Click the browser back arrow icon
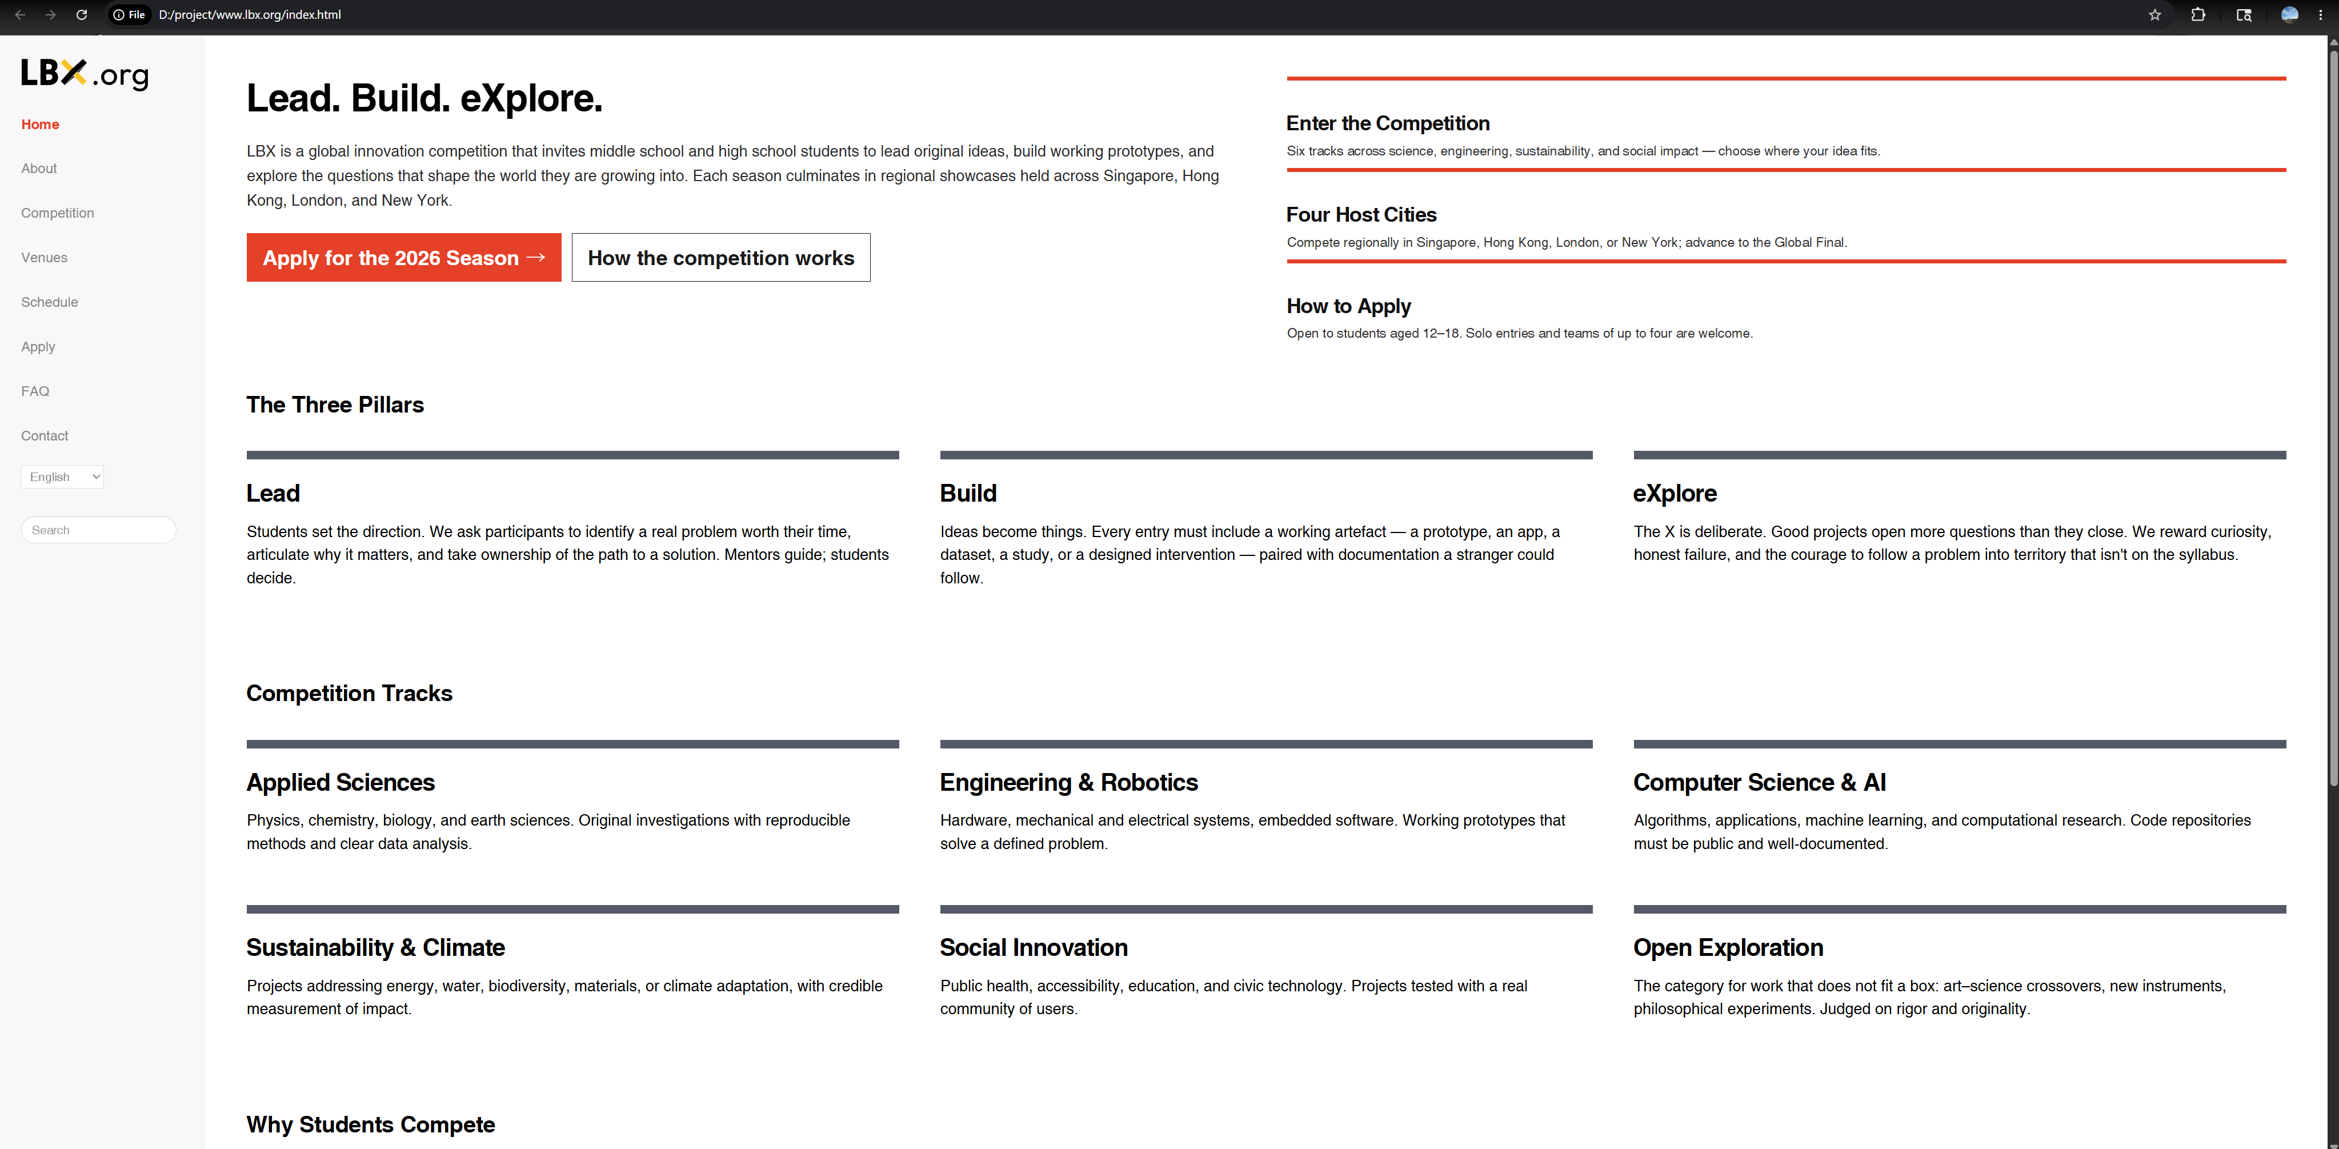2339x1149 pixels. pos(20,14)
